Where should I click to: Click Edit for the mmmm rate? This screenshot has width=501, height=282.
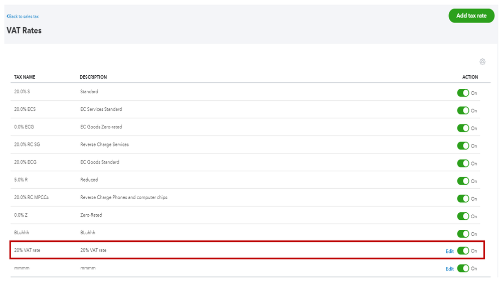coord(449,269)
